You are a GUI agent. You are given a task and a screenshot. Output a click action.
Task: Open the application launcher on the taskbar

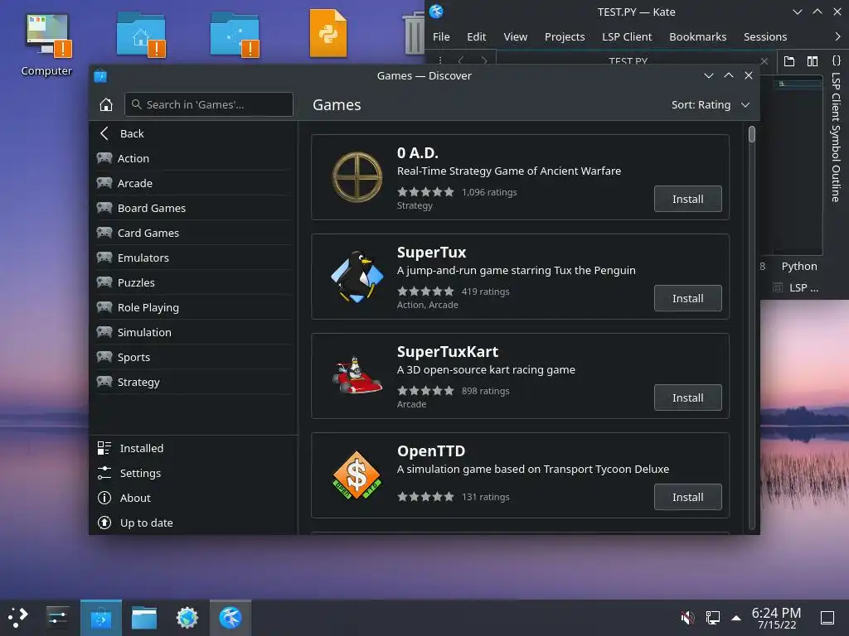pyautogui.click(x=18, y=617)
